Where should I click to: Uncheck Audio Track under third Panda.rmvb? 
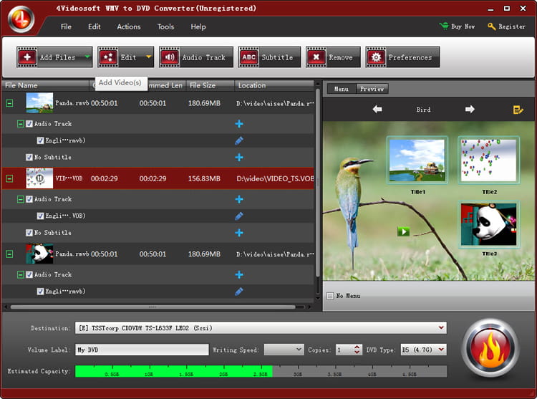[29, 274]
